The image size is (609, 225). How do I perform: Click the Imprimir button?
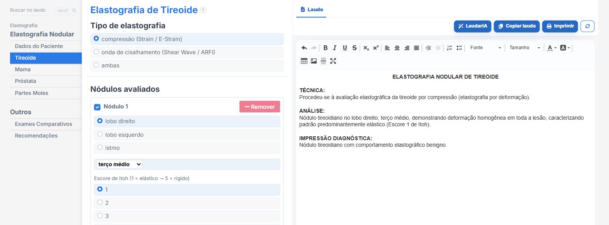click(560, 26)
